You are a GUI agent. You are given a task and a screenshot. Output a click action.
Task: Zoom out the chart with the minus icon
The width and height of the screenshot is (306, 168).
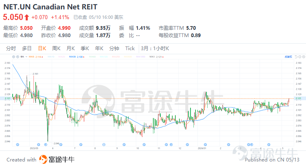coord(300,57)
